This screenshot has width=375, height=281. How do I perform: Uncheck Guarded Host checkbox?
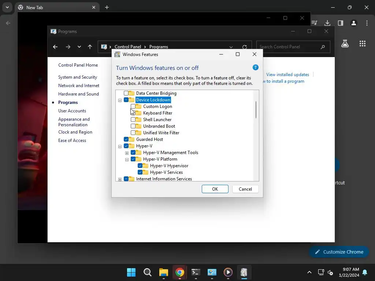(126, 139)
